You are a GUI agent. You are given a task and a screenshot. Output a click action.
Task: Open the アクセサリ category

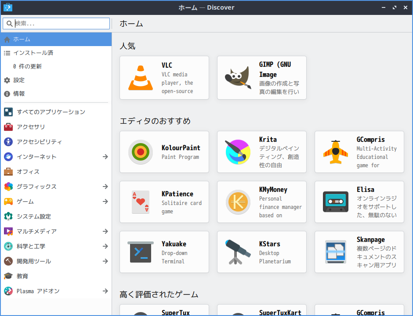click(56, 127)
